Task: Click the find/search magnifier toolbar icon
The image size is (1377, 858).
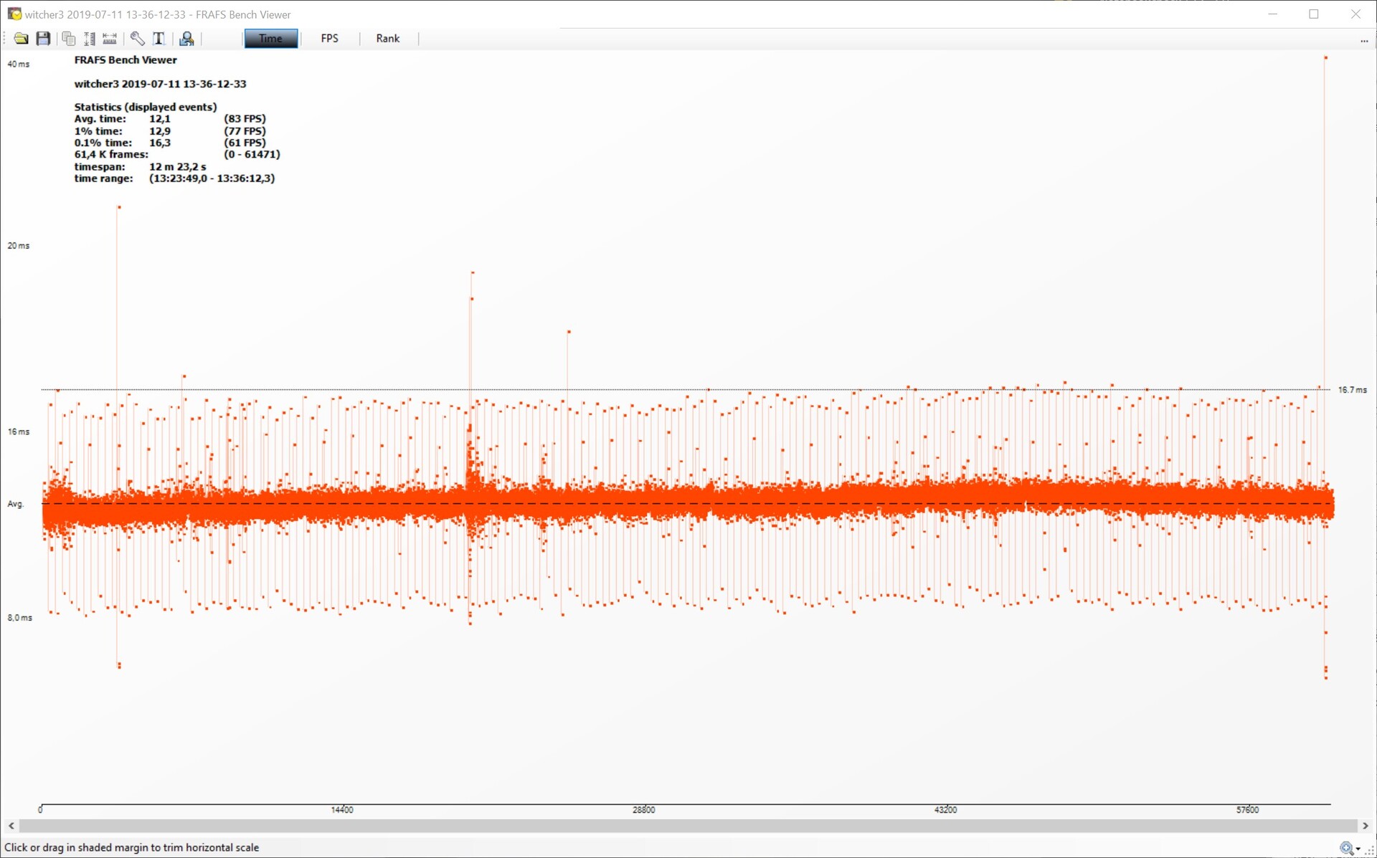Action: 186,39
